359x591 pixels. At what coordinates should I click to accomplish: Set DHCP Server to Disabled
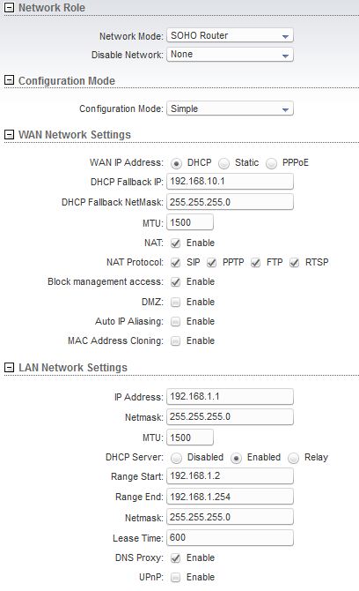pyautogui.click(x=176, y=458)
